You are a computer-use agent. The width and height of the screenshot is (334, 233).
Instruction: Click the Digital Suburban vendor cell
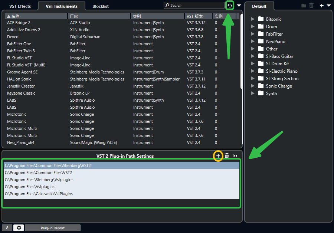85,37
